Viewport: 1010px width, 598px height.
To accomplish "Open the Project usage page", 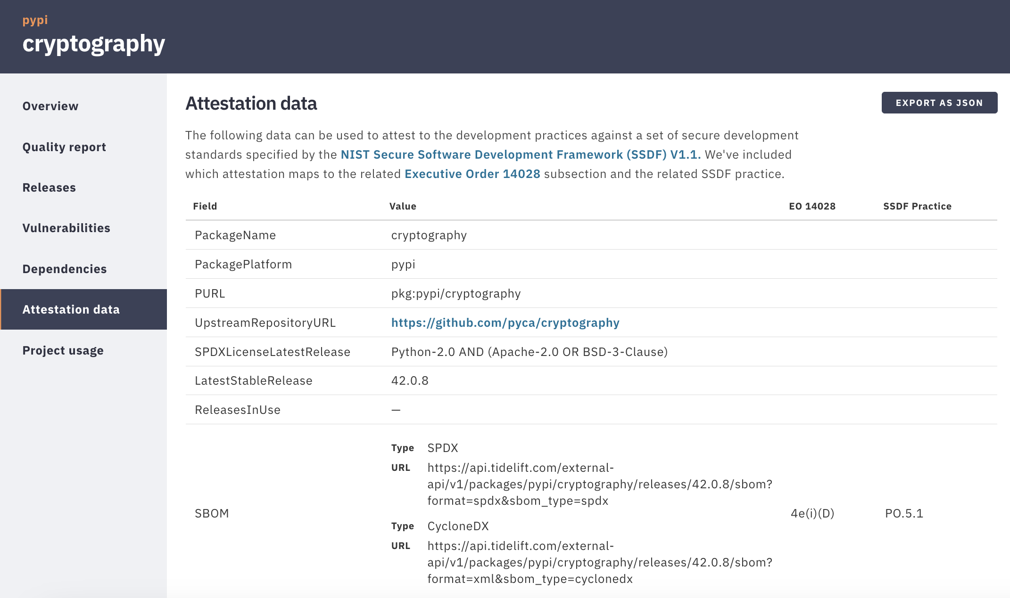I will 63,350.
